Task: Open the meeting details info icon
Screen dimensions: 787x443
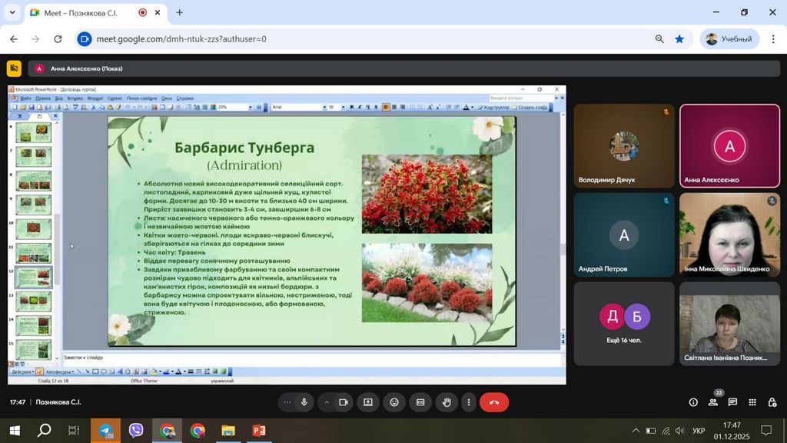Action: point(693,402)
